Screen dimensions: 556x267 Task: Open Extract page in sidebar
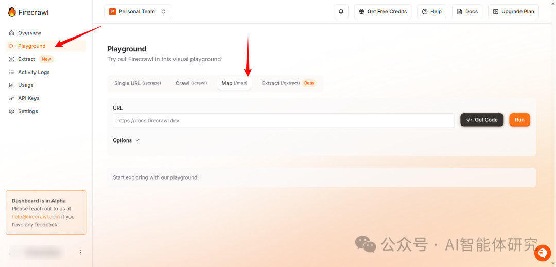tap(46, 59)
